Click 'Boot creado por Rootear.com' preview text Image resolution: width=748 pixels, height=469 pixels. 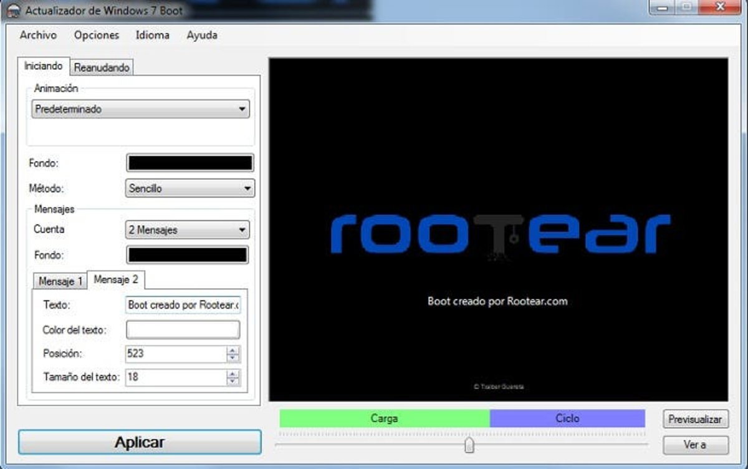[x=497, y=301]
